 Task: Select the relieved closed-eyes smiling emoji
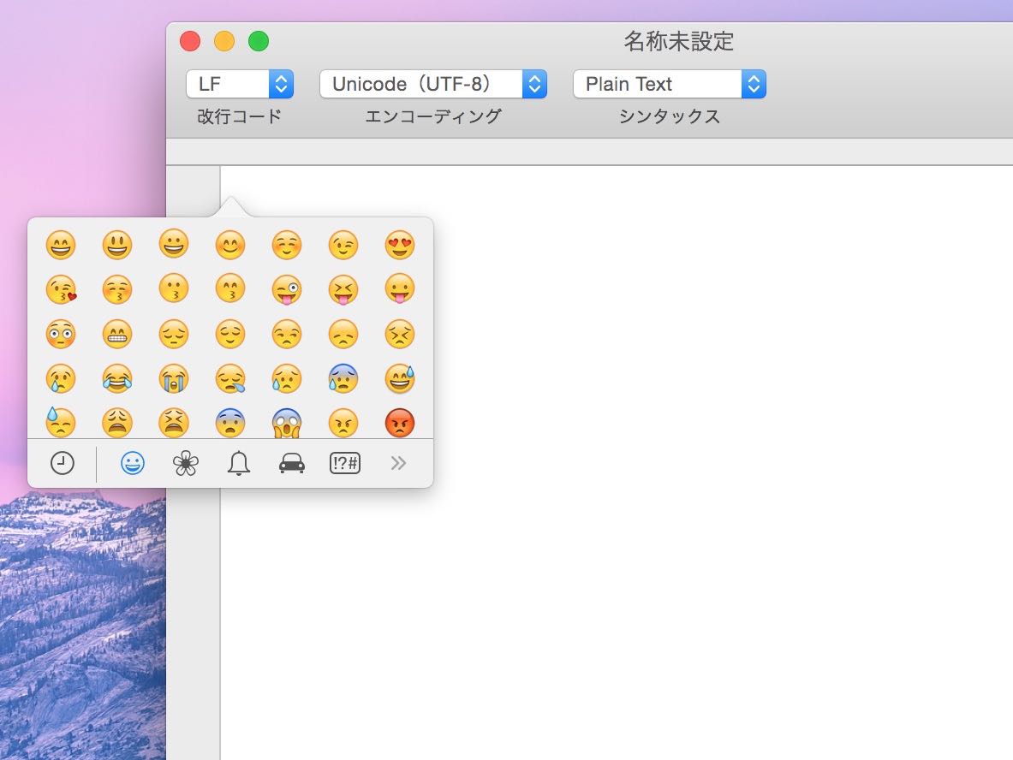(230, 334)
